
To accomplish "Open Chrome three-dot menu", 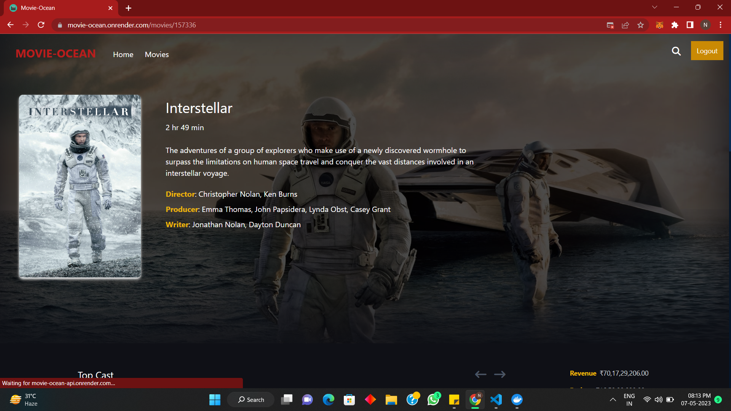I will point(720,25).
